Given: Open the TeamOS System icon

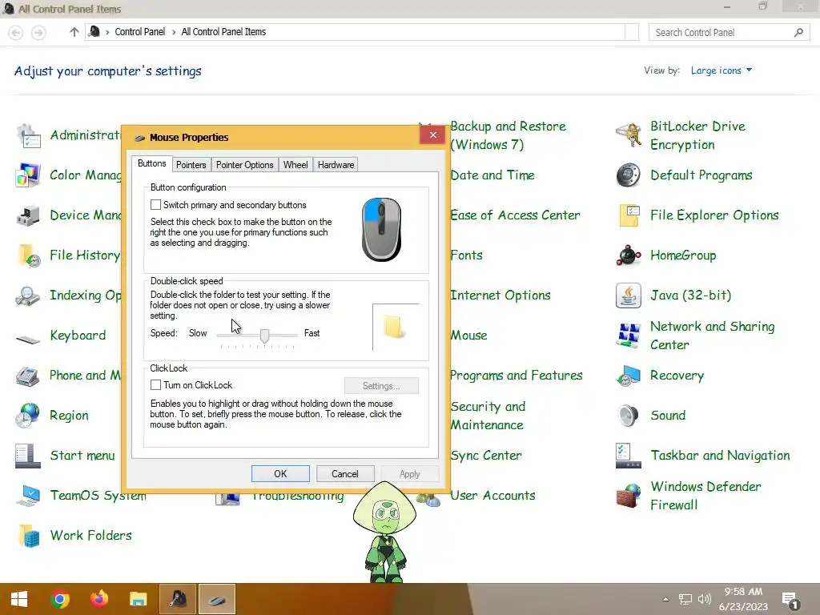Looking at the screenshot, I should (x=28, y=496).
